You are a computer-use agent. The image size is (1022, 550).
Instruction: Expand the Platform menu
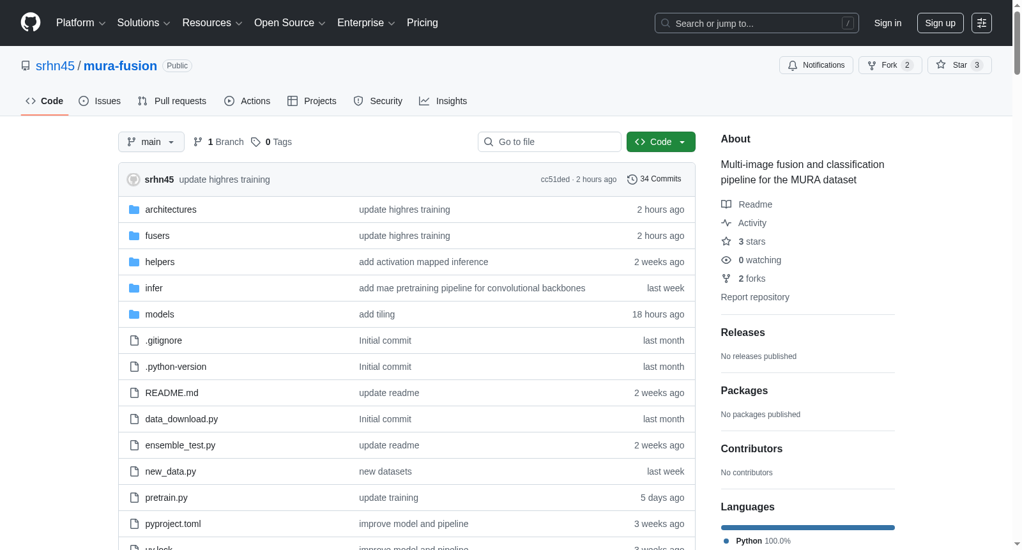(x=81, y=23)
